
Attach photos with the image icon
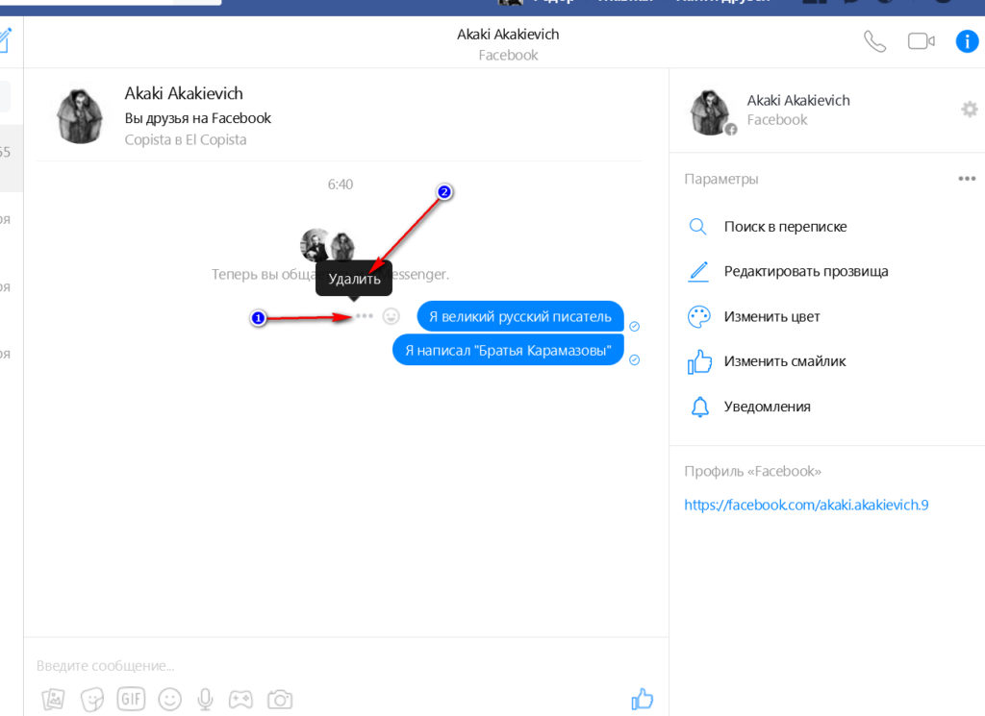53,699
